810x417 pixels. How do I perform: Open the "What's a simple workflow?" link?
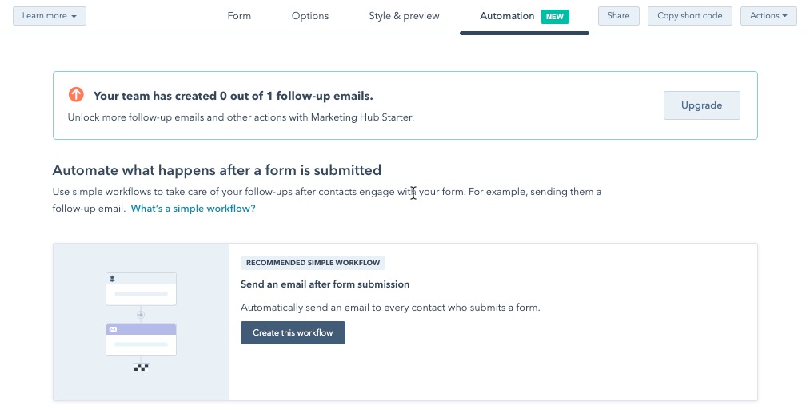click(193, 208)
